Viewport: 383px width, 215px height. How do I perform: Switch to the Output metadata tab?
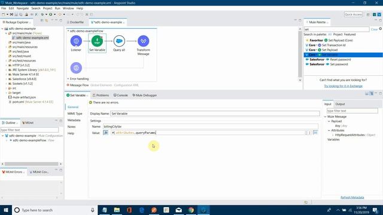(x=340, y=104)
